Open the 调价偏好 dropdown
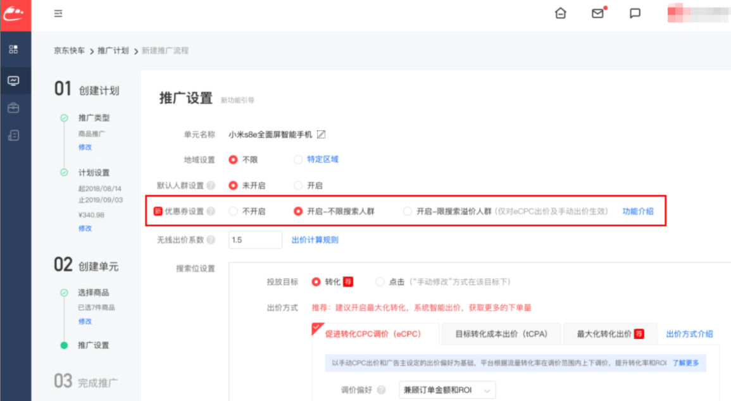731x401 pixels. tap(447, 390)
